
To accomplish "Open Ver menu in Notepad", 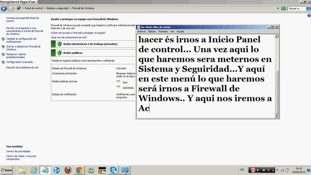I will [x=172, y=32].
